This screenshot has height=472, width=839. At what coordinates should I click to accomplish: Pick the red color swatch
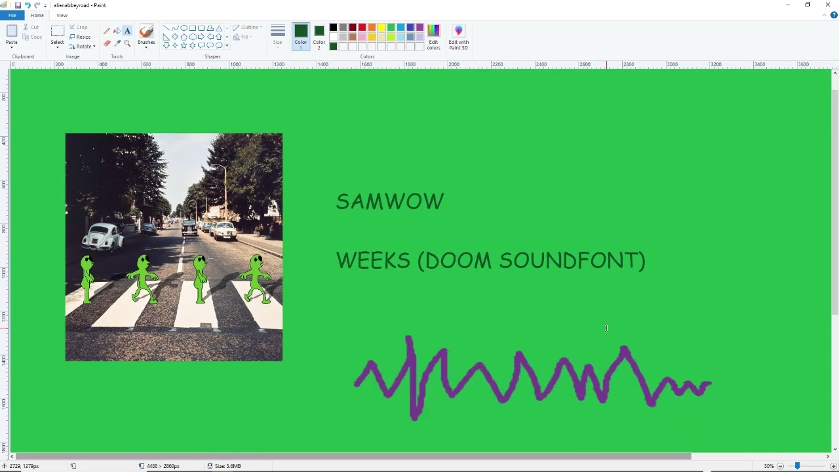pos(362,28)
